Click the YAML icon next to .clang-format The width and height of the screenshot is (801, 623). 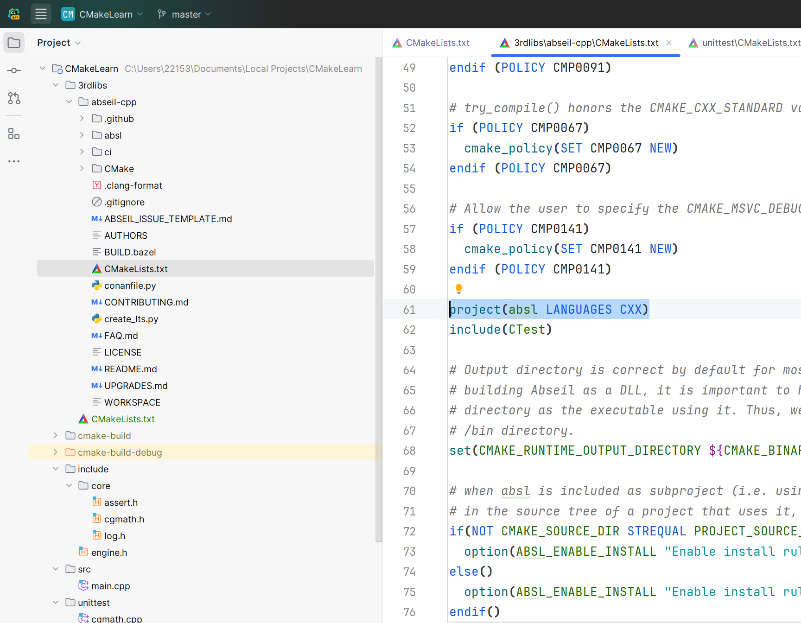96,185
